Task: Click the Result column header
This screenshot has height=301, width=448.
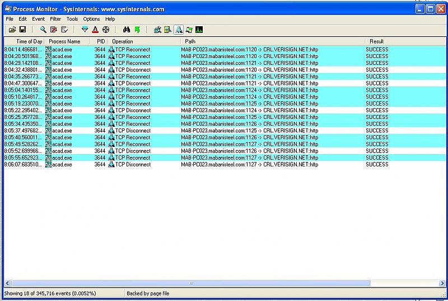Action: pos(405,41)
